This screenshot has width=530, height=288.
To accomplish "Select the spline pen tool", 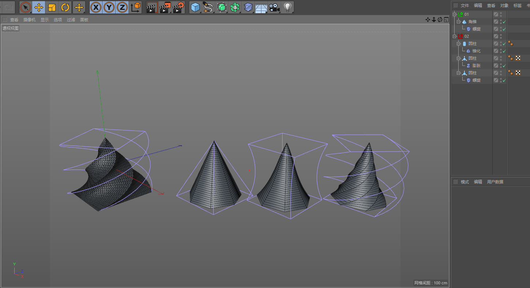I will pyautogui.click(x=209, y=7).
